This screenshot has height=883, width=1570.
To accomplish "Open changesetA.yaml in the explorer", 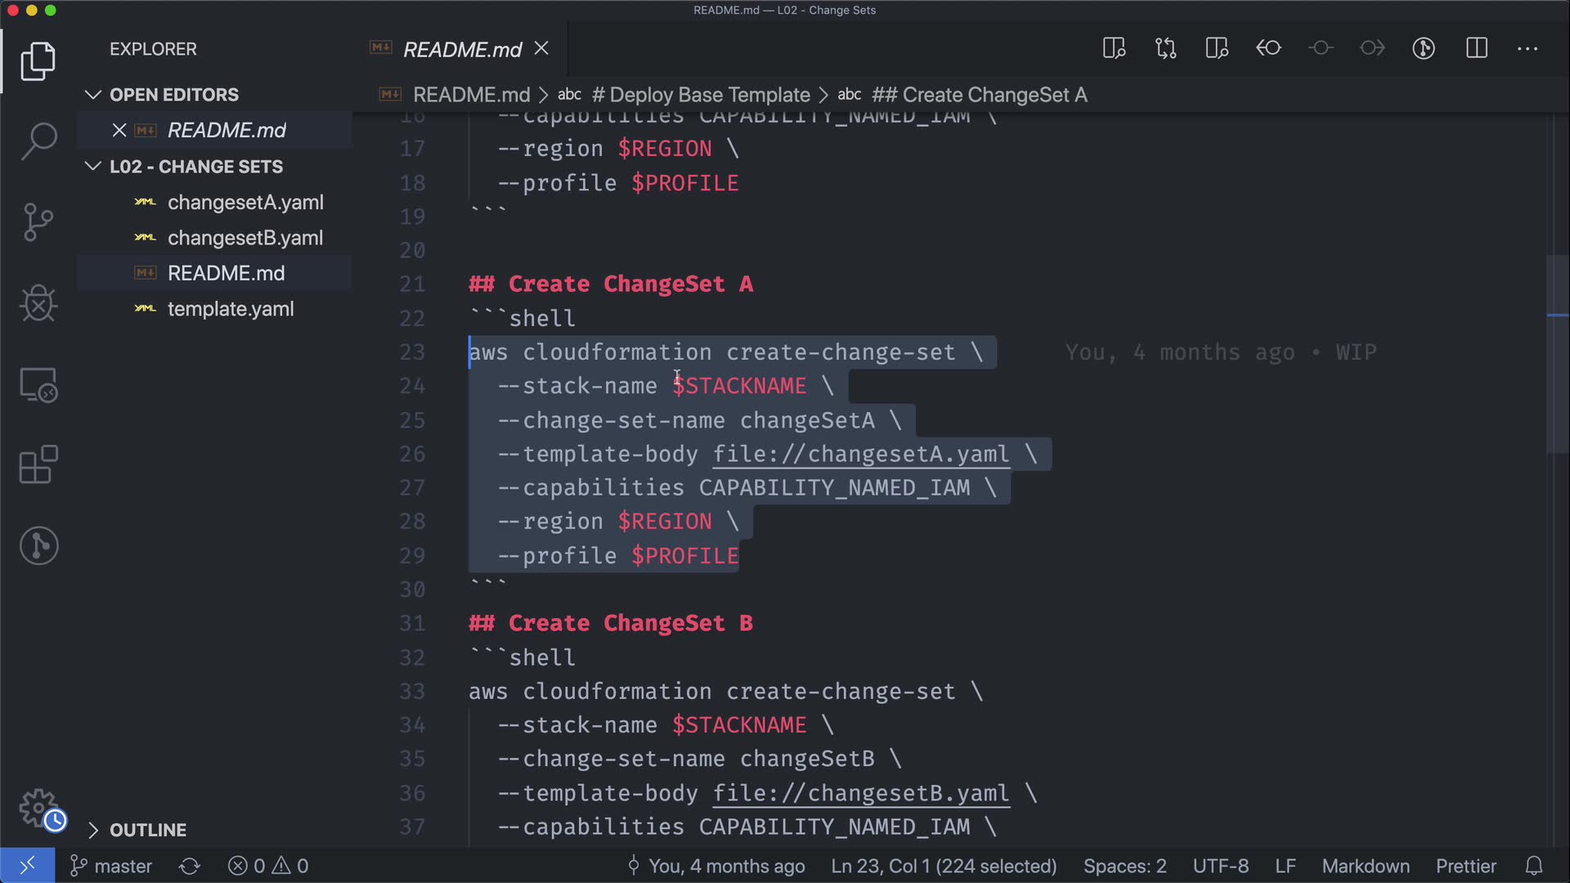I will 244,202.
